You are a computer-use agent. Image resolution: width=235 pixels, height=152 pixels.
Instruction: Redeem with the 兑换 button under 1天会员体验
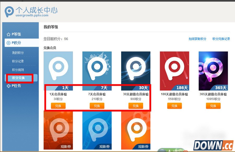click(x=58, y=106)
